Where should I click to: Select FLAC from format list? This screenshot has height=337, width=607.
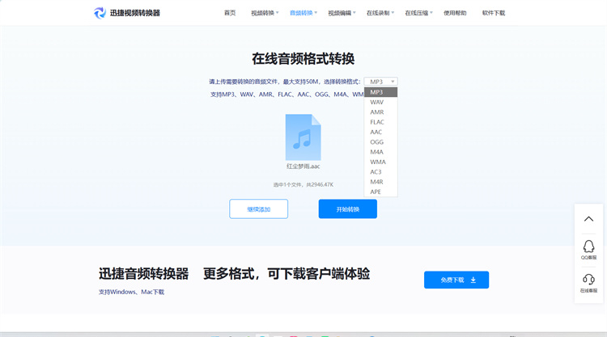(x=377, y=122)
